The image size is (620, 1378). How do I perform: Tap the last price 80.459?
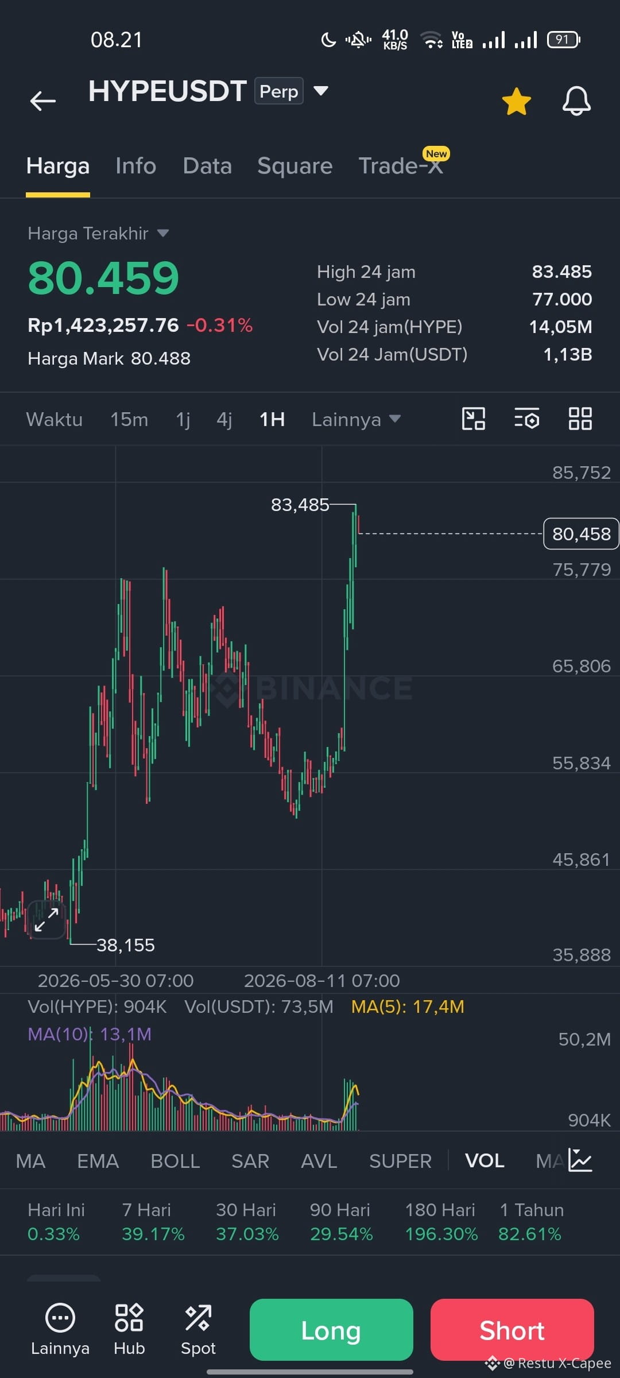(x=103, y=278)
